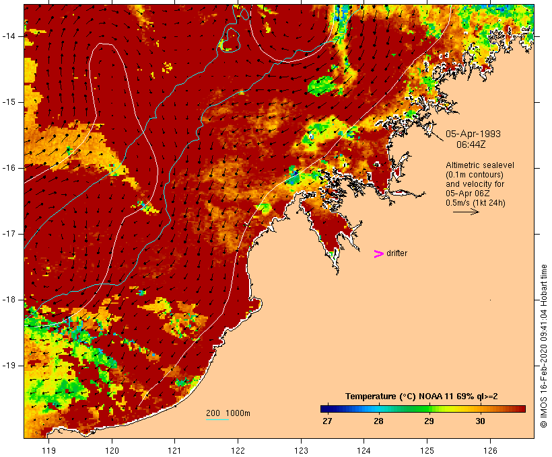Click the time text '06:44Z'

(471, 144)
